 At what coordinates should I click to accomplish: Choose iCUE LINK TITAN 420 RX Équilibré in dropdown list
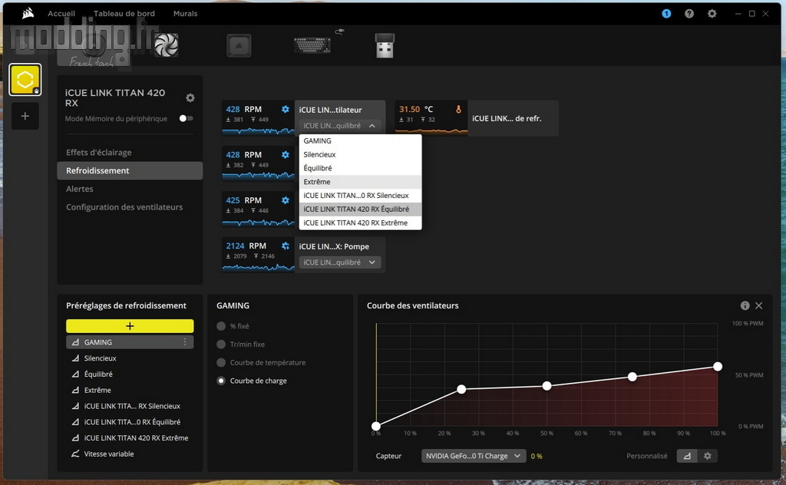tap(361, 209)
